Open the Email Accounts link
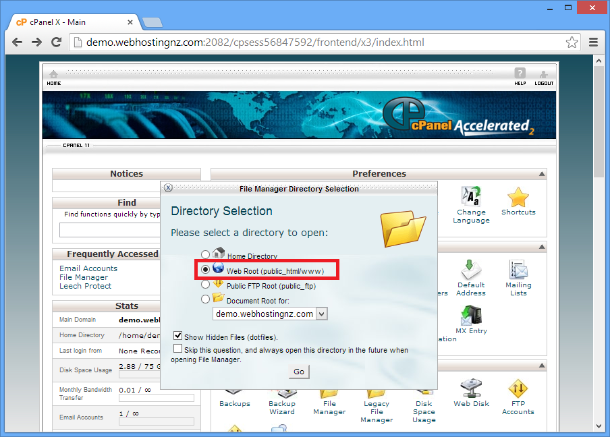The height and width of the screenshot is (437, 610). [88, 268]
